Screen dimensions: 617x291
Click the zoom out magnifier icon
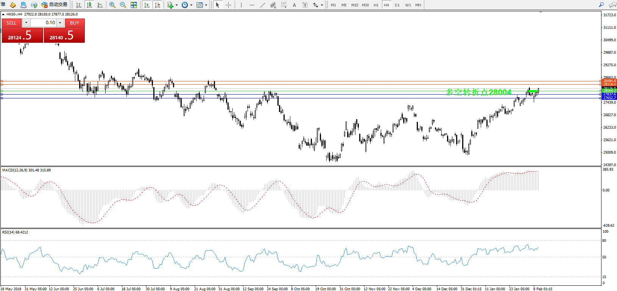point(123,5)
